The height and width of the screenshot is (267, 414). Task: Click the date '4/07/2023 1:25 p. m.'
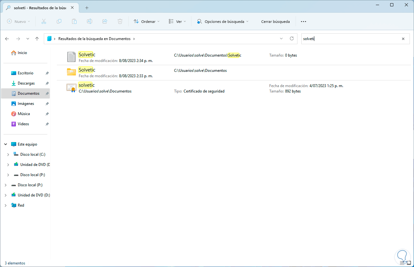[326, 86]
